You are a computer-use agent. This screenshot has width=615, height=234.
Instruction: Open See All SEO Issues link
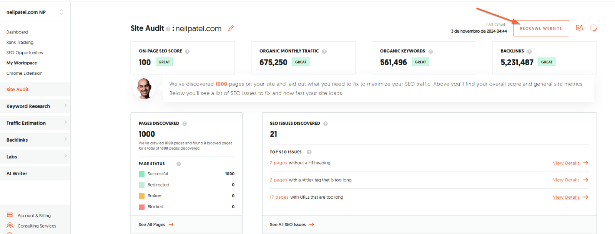point(288,225)
